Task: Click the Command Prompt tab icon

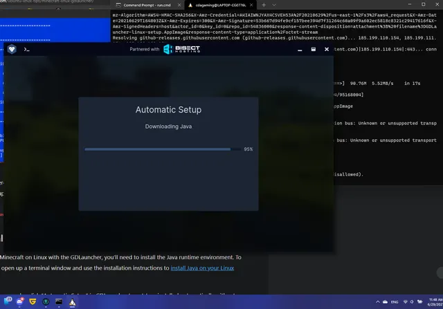Action: pyautogui.click(x=118, y=5)
